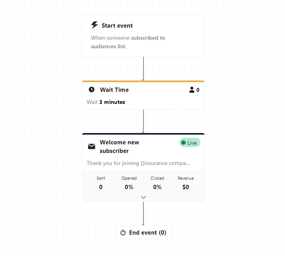Click the power icon on End event
The image size is (285, 256).
pos(123,233)
